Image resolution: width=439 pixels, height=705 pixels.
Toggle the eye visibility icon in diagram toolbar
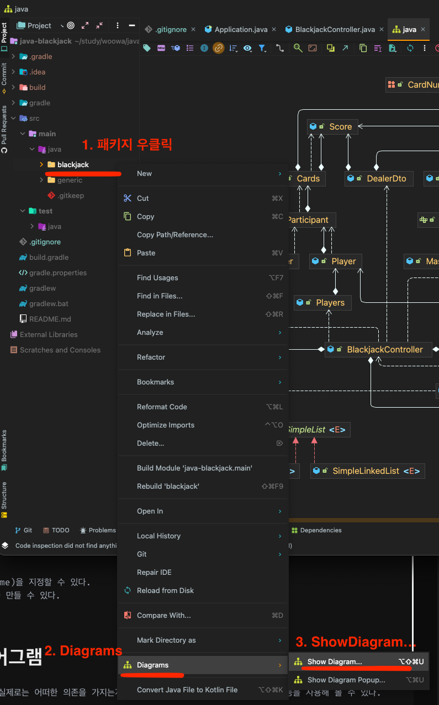click(x=247, y=48)
